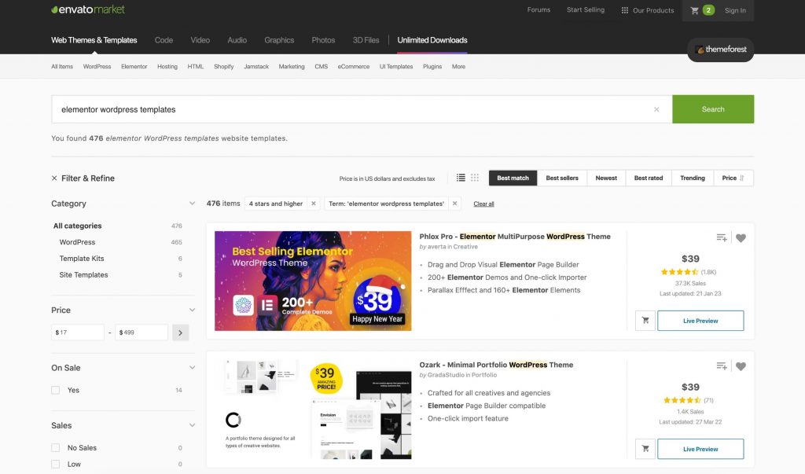The height and width of the screenshot is (474, 805).
Task: Clear all active search filters
Action: [483, 204]
